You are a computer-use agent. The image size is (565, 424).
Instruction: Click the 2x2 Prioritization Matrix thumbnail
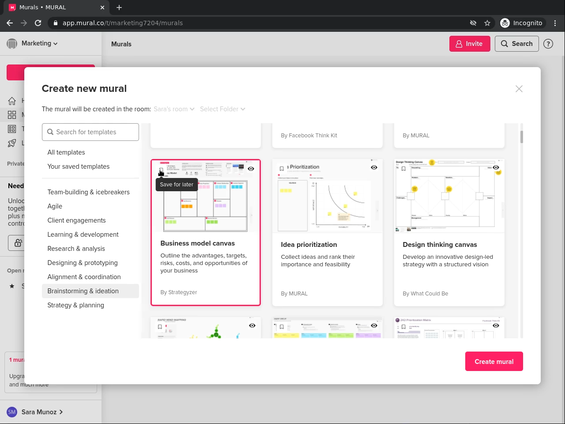(x=449, y=328)
